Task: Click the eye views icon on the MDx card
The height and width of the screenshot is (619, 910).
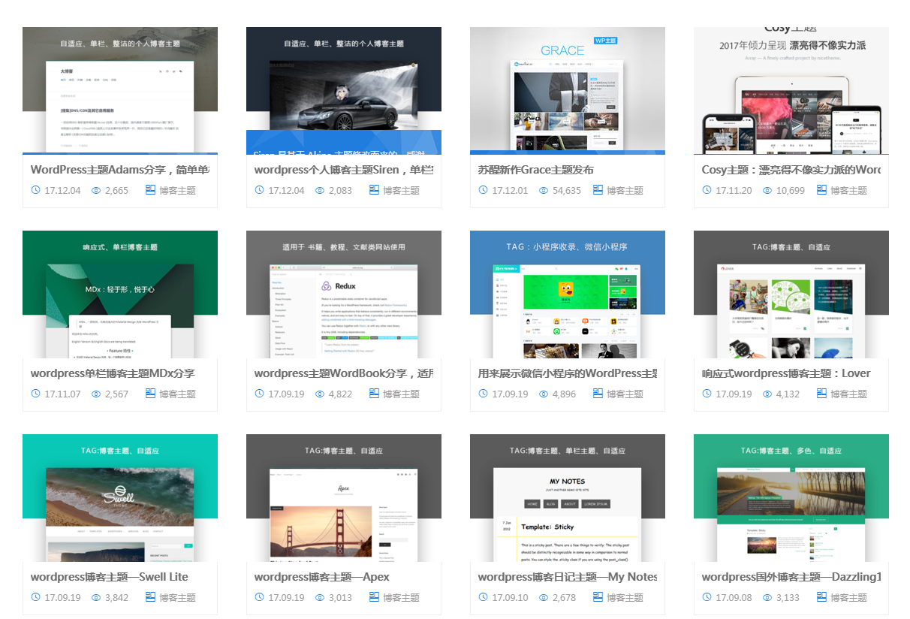Action: [96, 394]
